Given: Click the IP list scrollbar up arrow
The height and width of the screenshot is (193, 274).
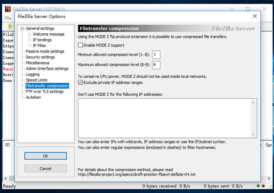Looking at the screenshot, I should 253,102.
